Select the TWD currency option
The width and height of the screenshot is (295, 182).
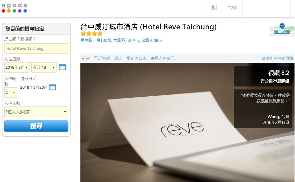232,8
